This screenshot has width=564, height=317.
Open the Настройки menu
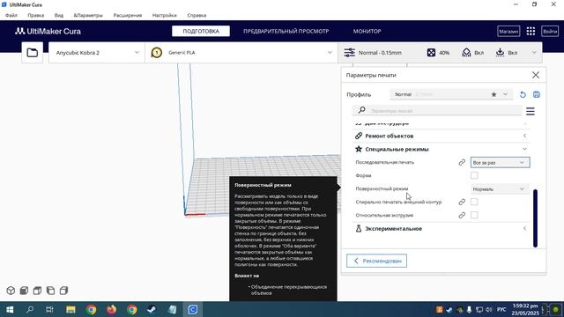point(165,15)
